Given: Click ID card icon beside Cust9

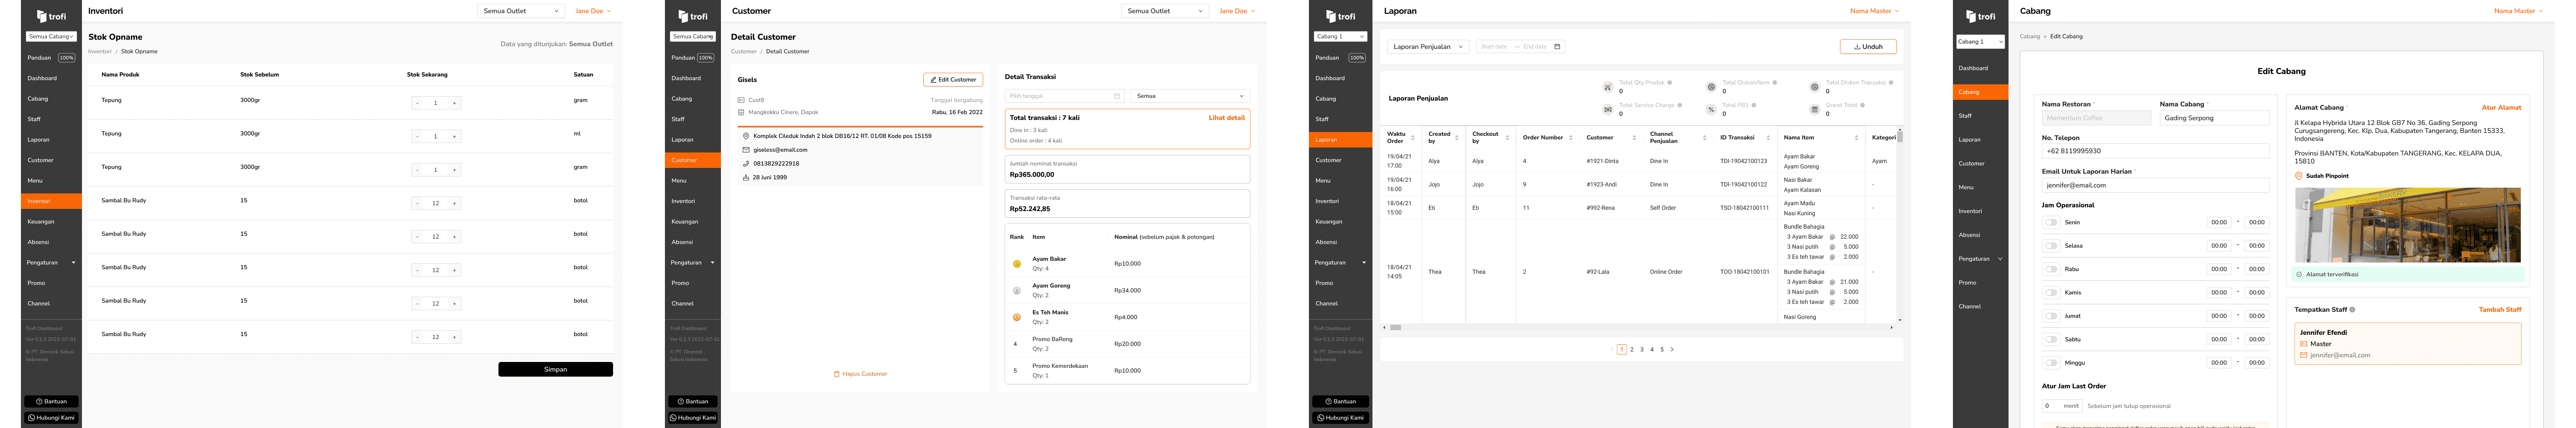Looking at the screenshot, I should point(741,100).
